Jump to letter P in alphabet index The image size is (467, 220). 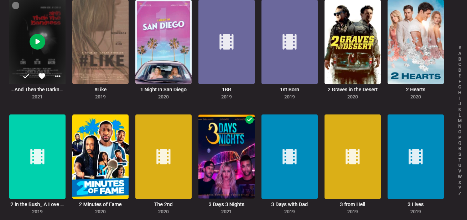[x=460, y=137]
